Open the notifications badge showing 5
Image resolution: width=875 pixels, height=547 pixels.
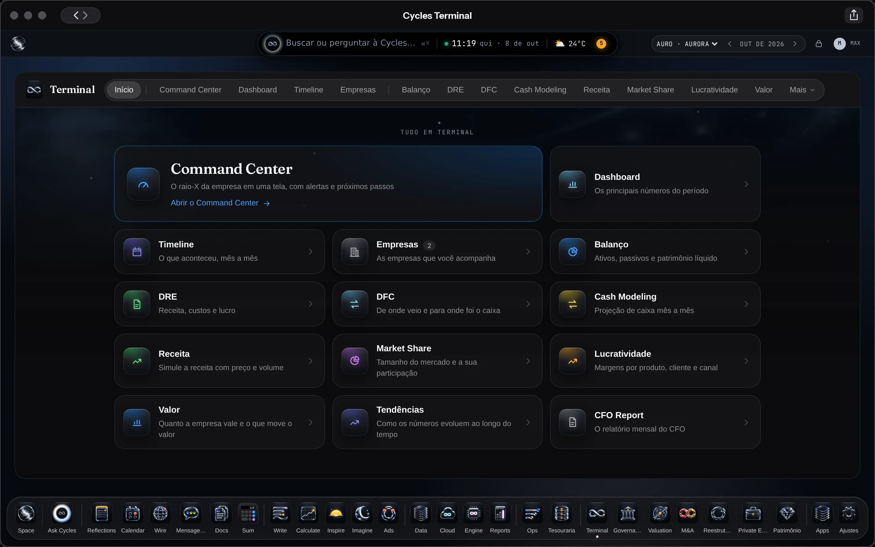pos(601,43)
